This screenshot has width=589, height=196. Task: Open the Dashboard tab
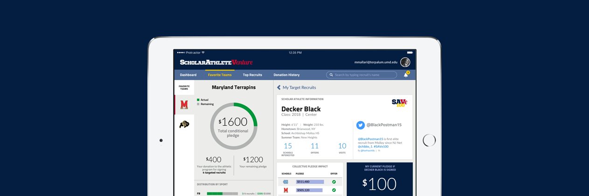[x=188, y=75]
